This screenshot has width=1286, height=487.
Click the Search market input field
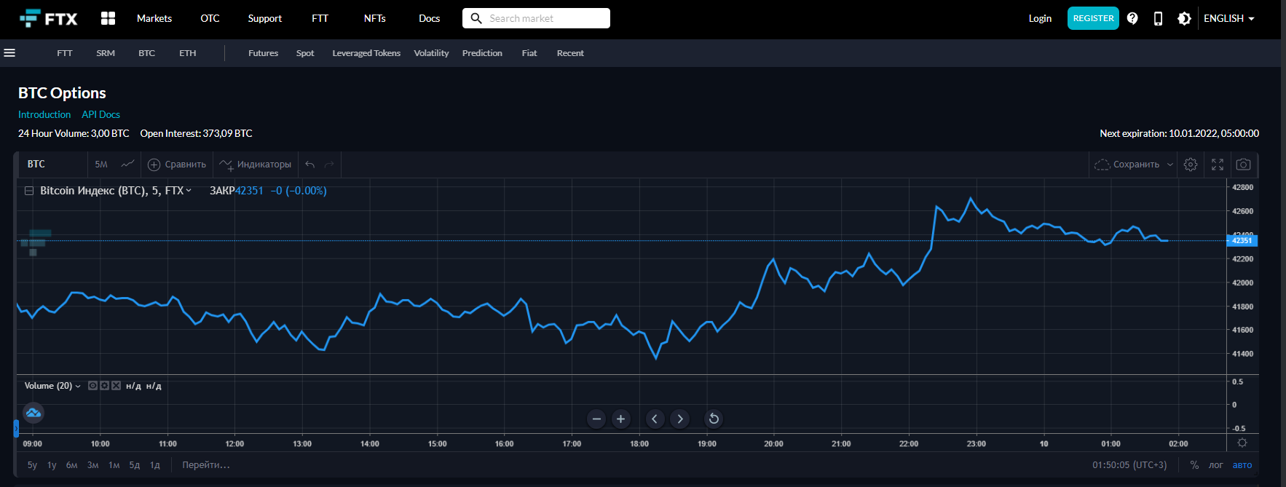tap(536, 18)
